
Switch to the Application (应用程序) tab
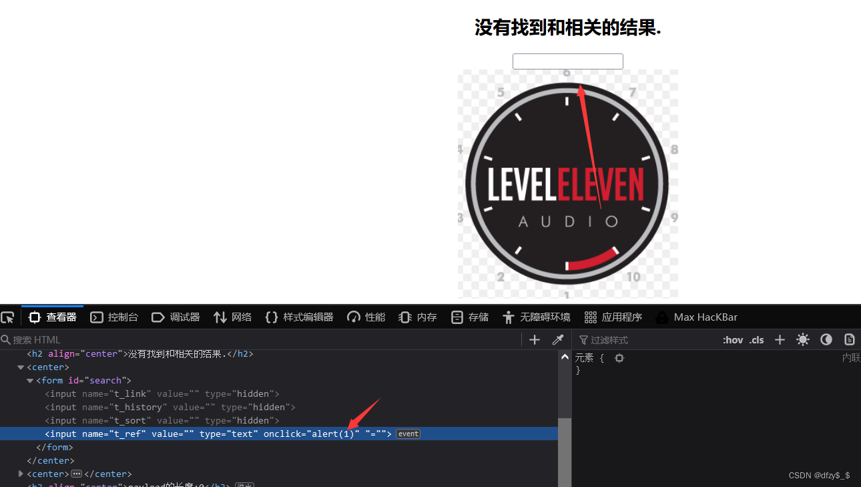click(x=613, y=317)
